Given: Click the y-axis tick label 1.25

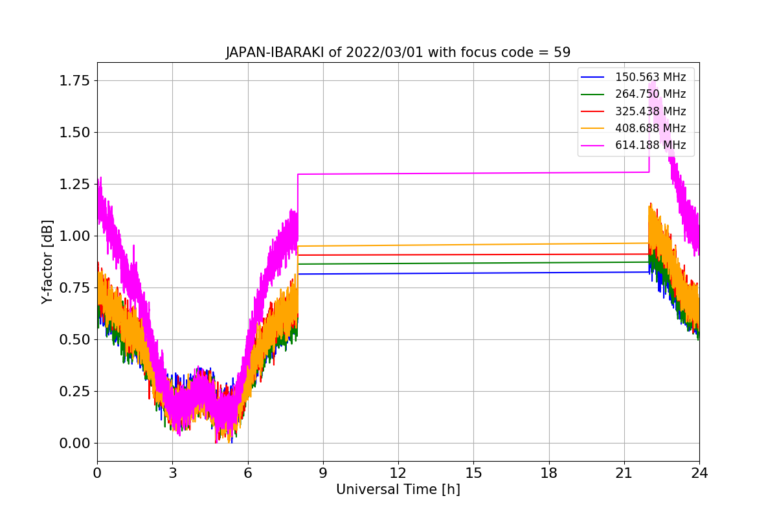Looking at the screenshot, I should pyautogui.click(x=75, y=185).
